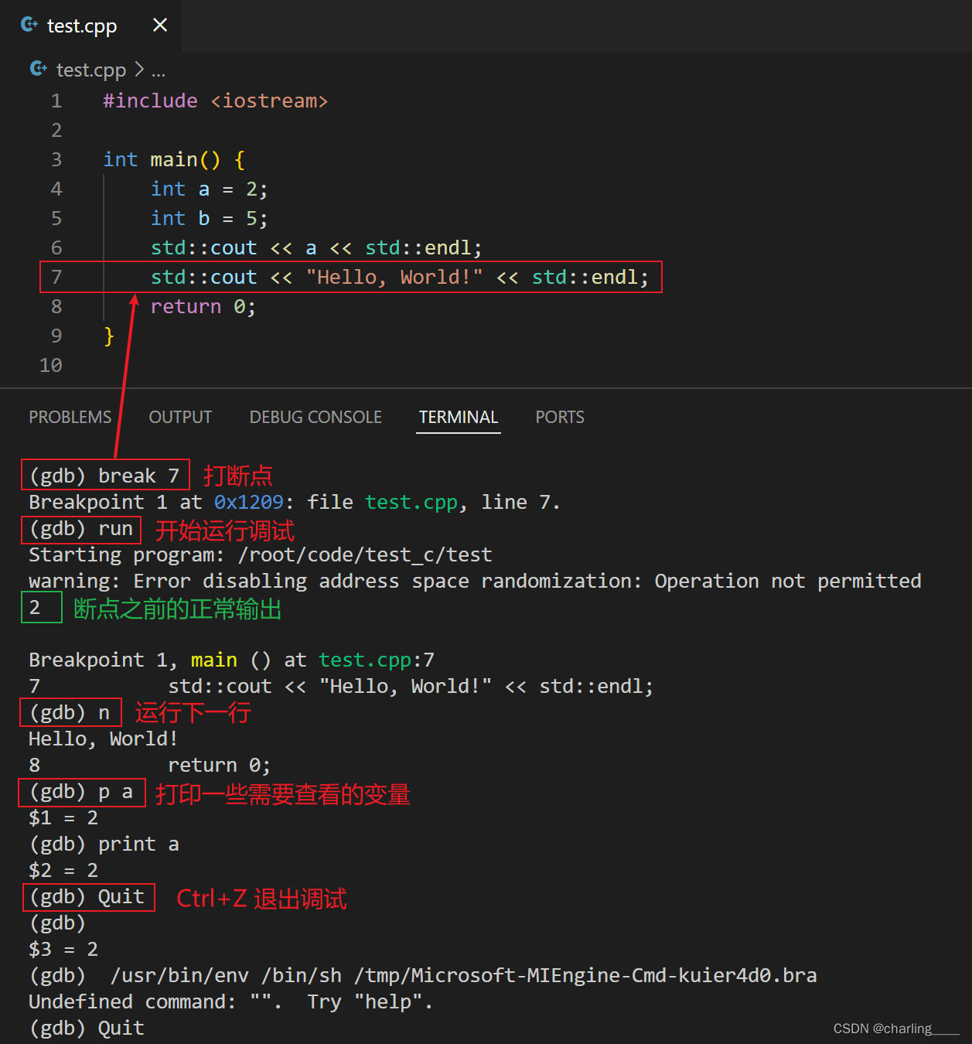The width and height of the screenshot is (972, 1044).
Task: Click the C++ file icon in the tab
Action: click(x=29, y=25)
